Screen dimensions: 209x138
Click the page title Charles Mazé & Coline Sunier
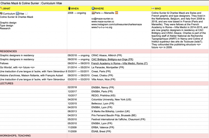[31, 3]
